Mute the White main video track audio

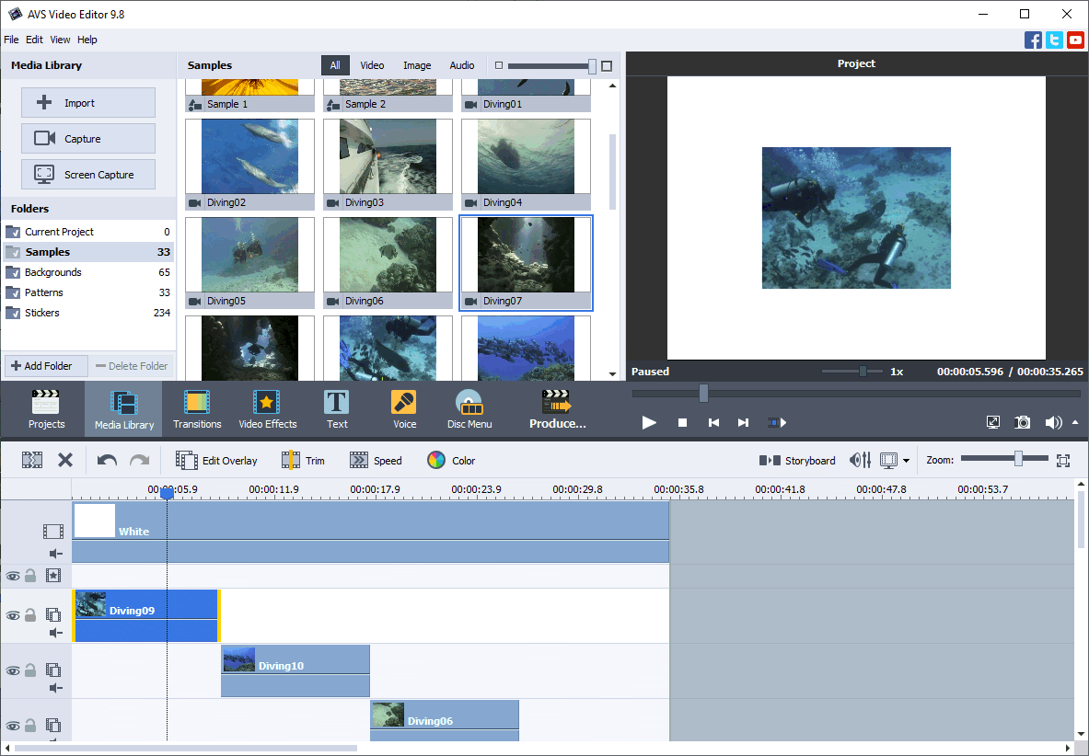pos(56,554)
